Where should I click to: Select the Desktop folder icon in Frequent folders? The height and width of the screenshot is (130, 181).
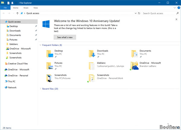point(50,54)
